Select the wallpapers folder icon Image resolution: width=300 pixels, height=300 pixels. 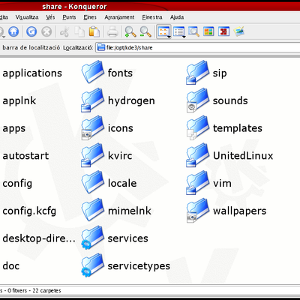pos(198,210)
